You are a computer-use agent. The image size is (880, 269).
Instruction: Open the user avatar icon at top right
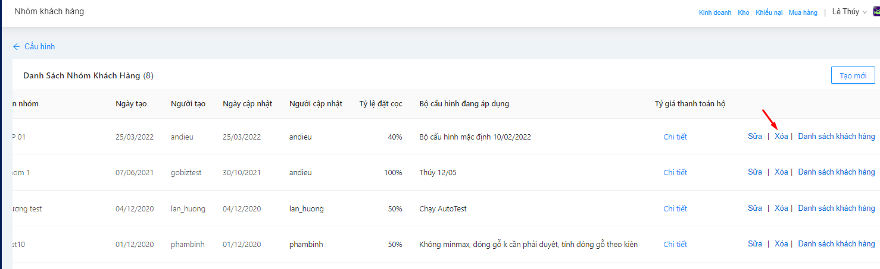[876, 12]
